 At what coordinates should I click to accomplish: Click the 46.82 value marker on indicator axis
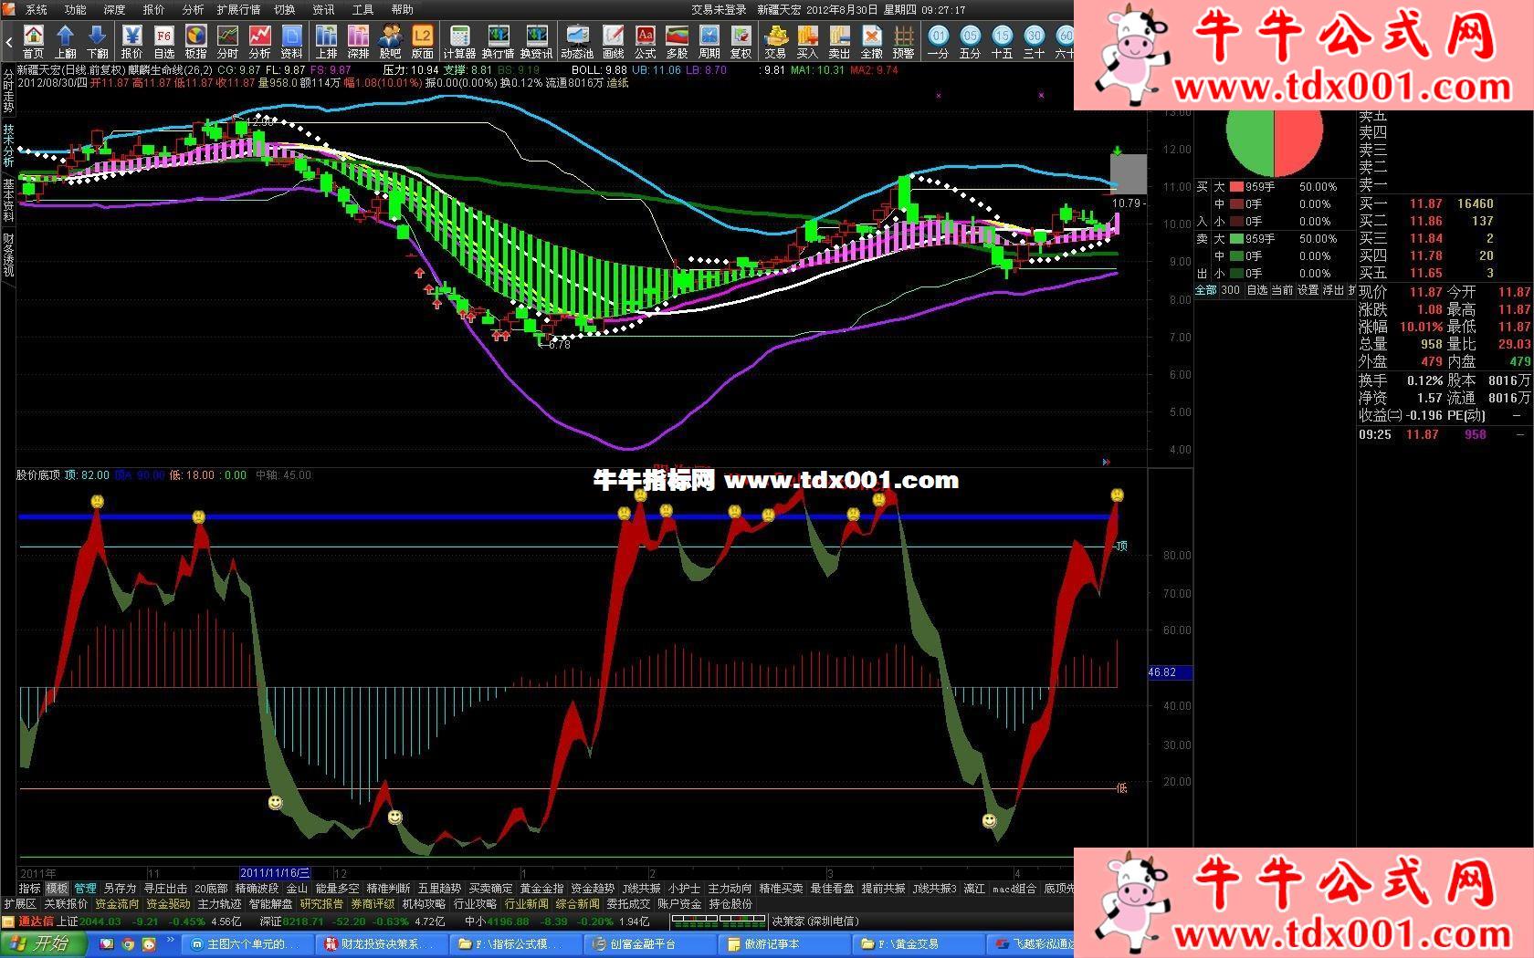tap(1169, 672)
